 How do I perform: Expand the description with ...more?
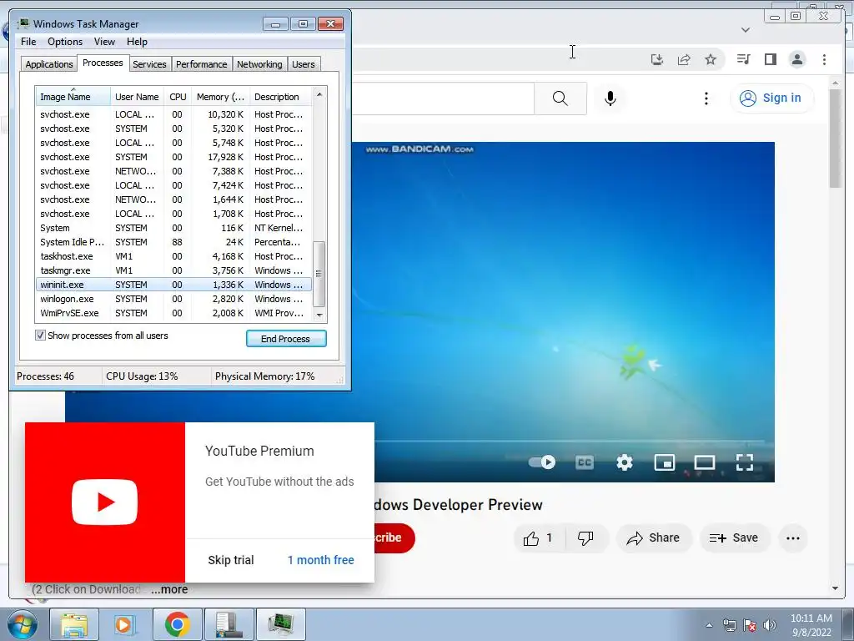169,589
